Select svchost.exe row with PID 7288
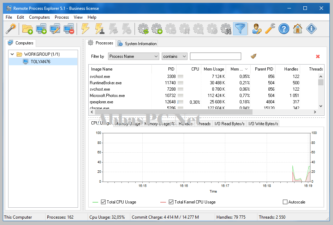The width and height of the screenshot is (333, 225). pos(203,89)
